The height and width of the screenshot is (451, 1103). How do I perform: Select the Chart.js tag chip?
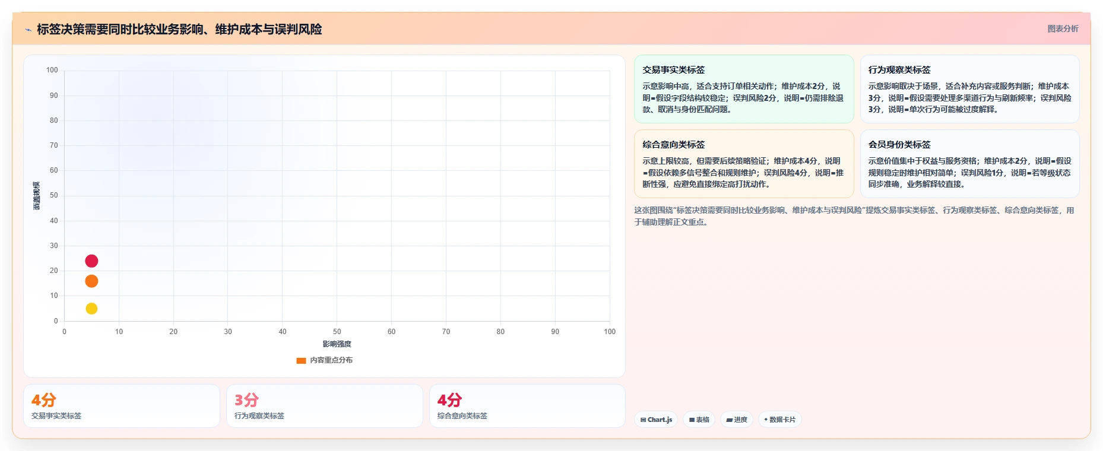[x=656, y=420]
